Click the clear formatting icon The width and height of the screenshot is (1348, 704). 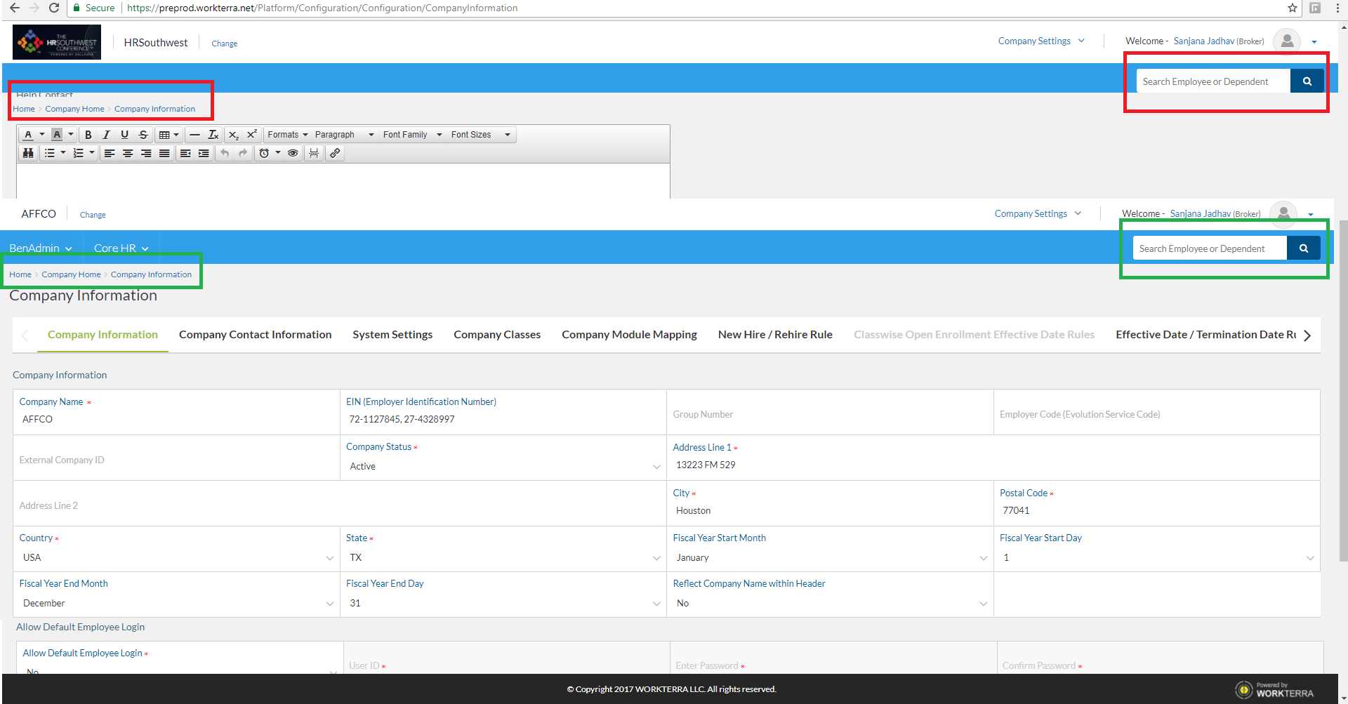[x=213, y=135]
